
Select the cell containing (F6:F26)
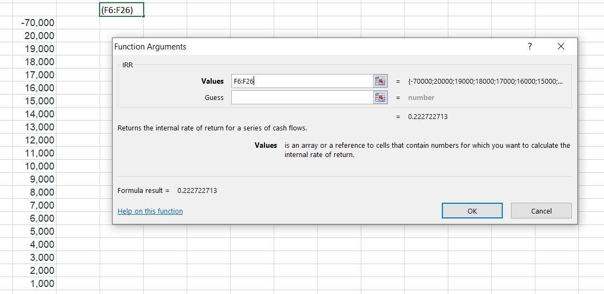(x=122, y=10)
